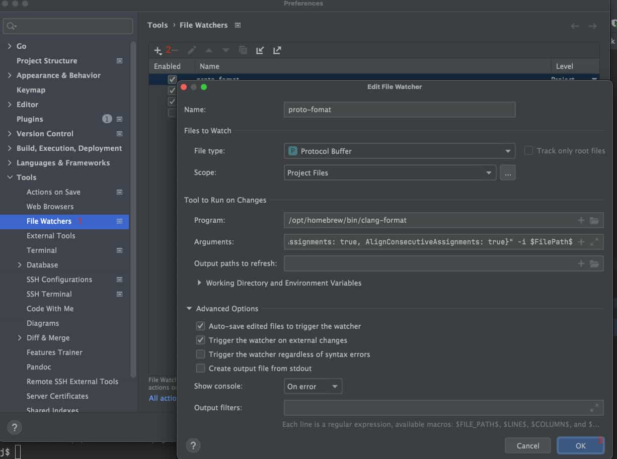Check Create output file from stdout
This screenshot has width=617, height=459.
200,368
